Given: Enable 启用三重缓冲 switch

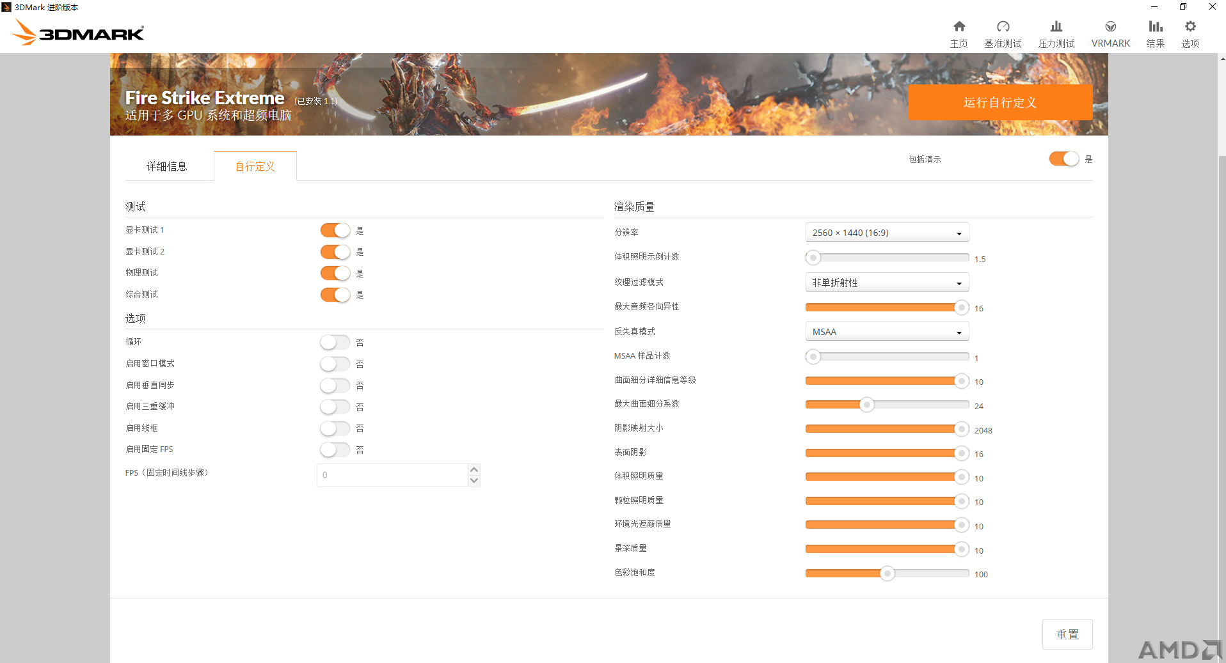Looking at the screenshot, I should (x=335, y=407).
